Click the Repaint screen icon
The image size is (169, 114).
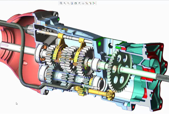click(72, 3)
